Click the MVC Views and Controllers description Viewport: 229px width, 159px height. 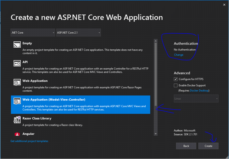click(x=84, y=108)
